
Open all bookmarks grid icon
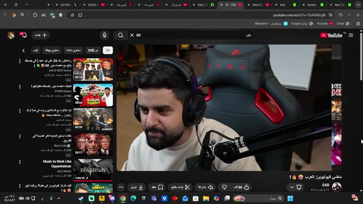tap(358, 24)
